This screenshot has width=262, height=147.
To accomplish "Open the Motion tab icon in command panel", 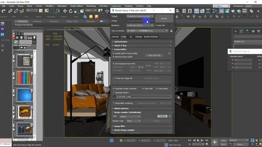I will coord(253,31).
